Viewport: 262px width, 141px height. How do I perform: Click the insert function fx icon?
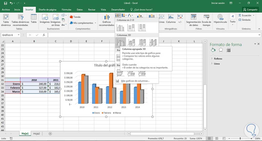[44, 35]
